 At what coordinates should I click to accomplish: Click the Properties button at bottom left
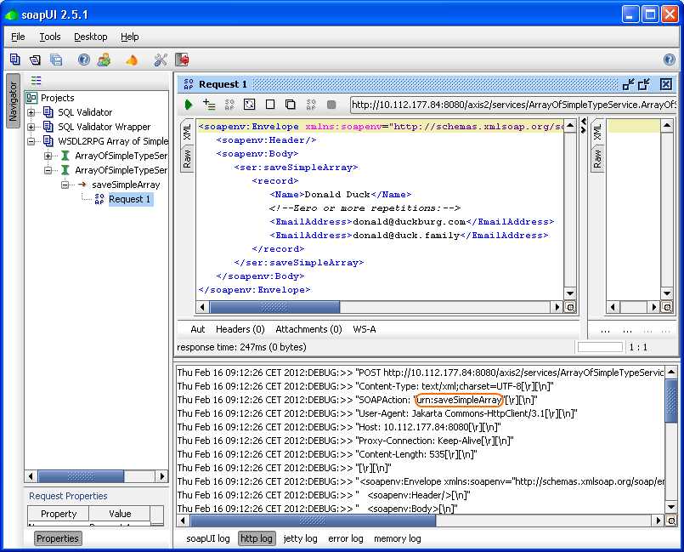[58, 538]
